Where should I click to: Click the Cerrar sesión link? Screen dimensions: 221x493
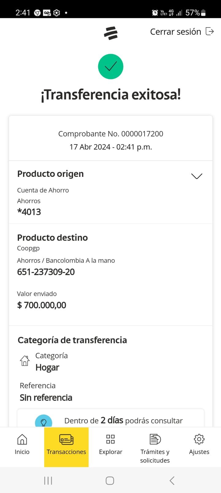pos(176,32)
